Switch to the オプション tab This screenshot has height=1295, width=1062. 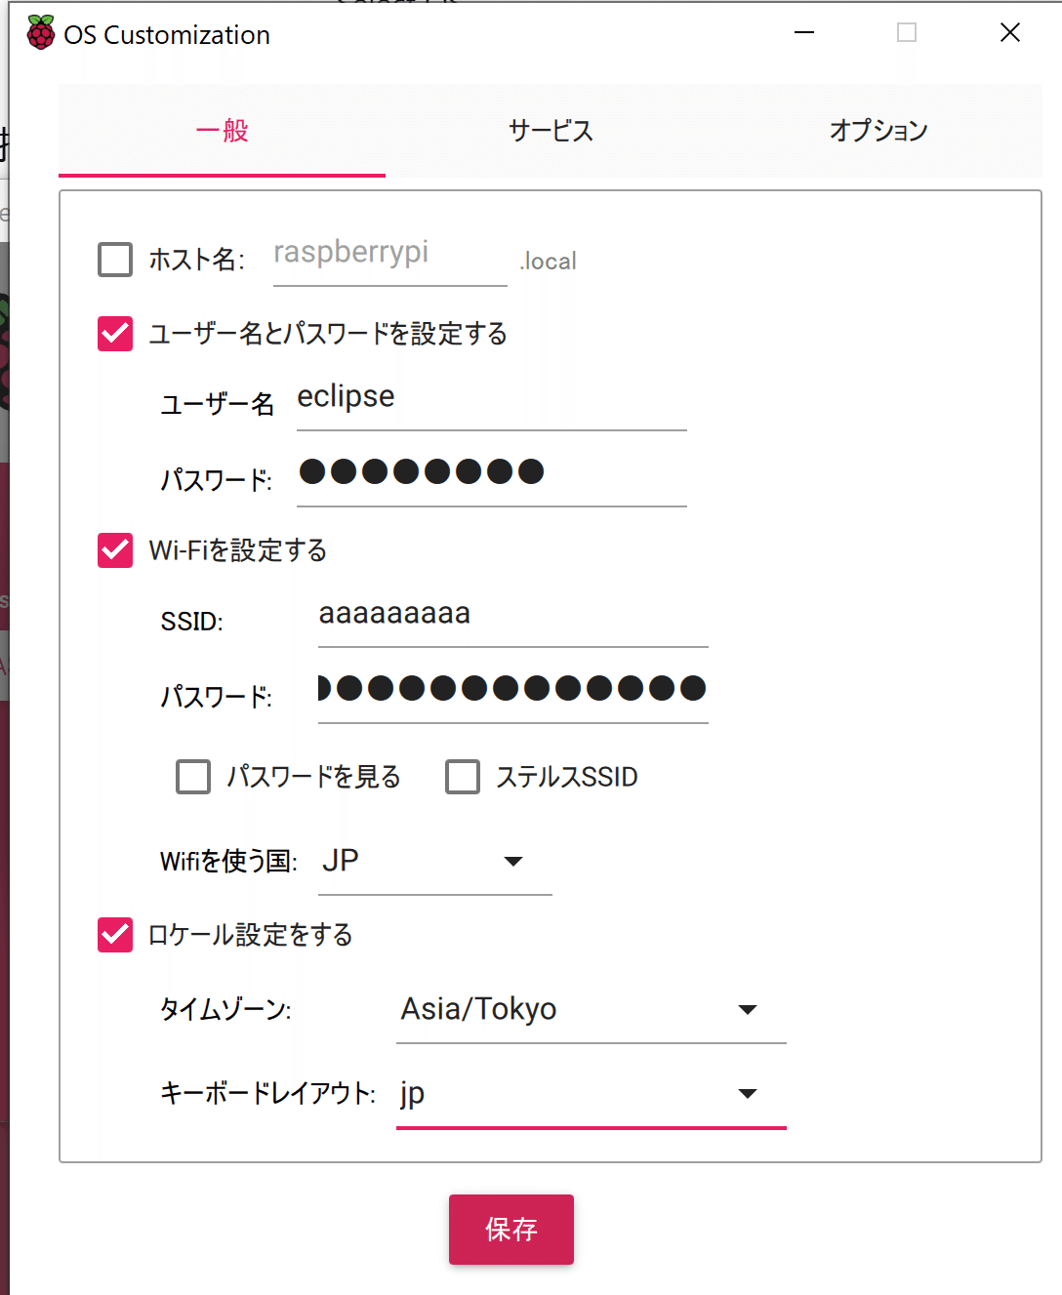(878, 131)
